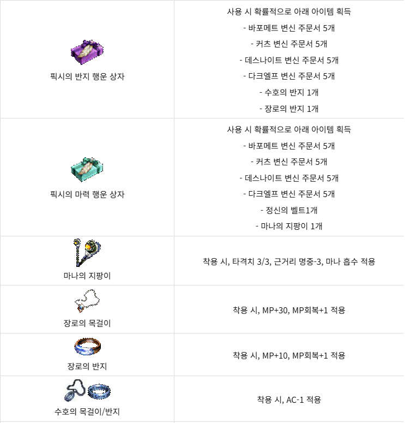
Task: Click the 장로의 목걸이 item name
Action: click(87, 323)
